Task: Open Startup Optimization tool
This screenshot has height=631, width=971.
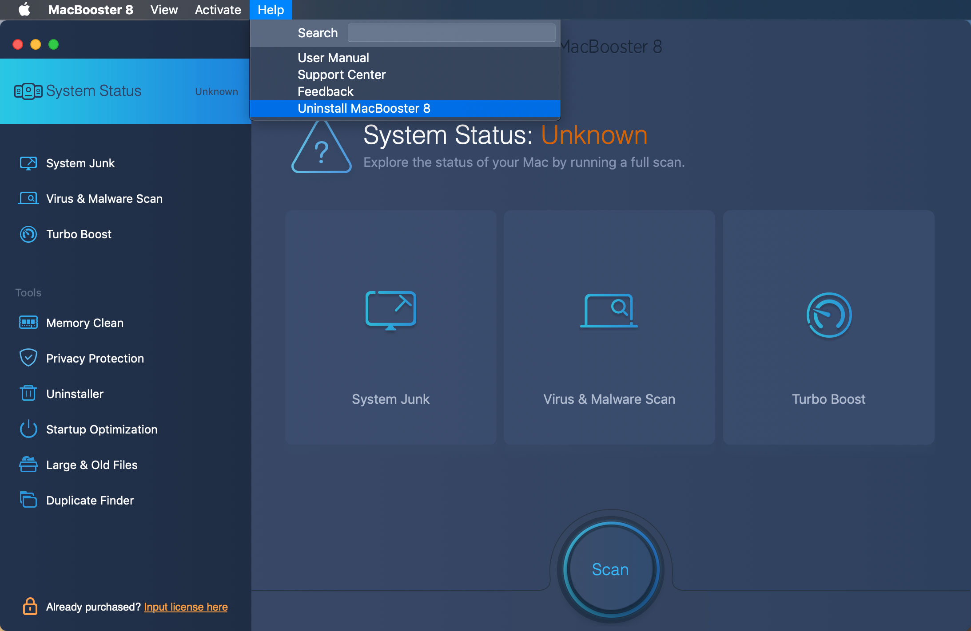Action: point(102,430)
